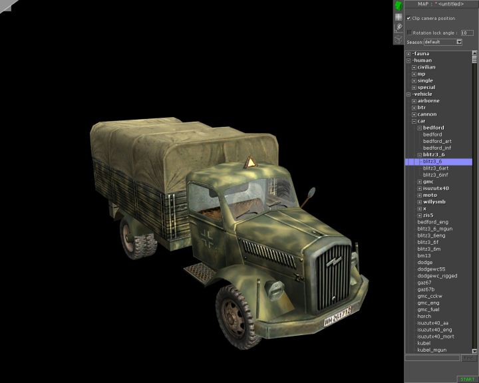Click the scroll-up arrow of the entity list
Viewport: 479px width, 383px height.
pyautogui.click(x=476, y=53)
